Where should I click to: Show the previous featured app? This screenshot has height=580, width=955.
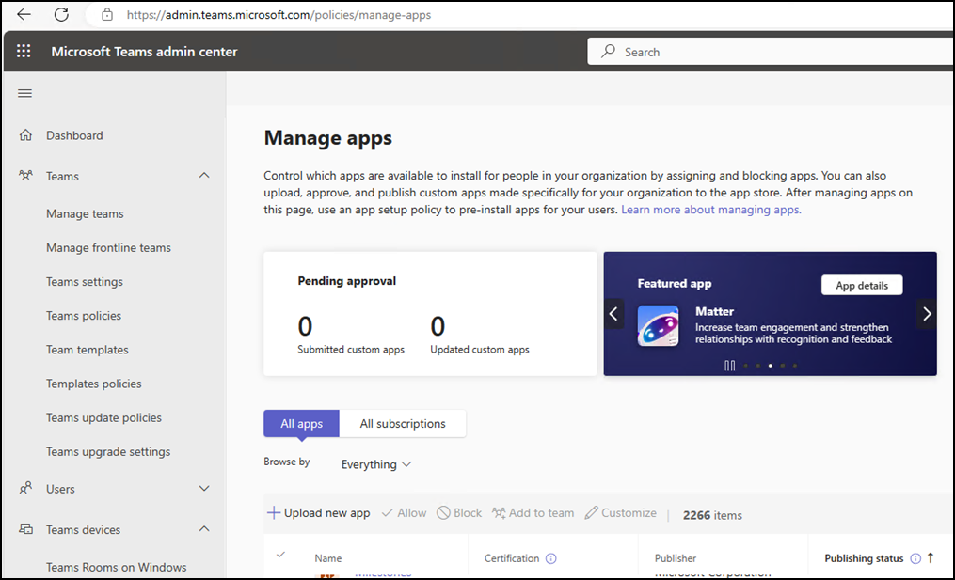click(x=613, y=314)
